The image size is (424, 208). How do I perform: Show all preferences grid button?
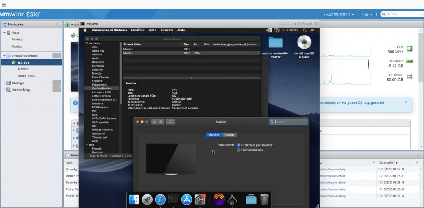170,122
